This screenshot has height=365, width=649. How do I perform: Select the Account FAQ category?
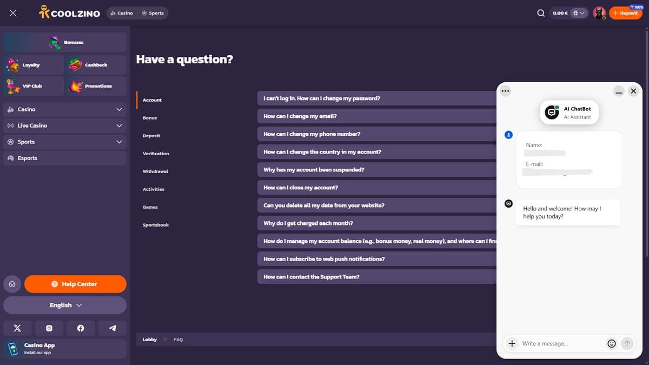tap(152, 100)
